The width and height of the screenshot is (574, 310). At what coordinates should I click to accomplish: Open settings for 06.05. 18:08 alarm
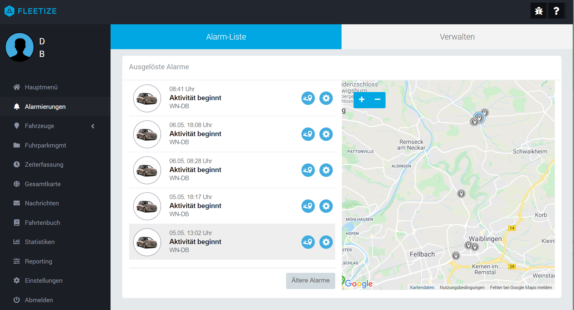point(326,134)
